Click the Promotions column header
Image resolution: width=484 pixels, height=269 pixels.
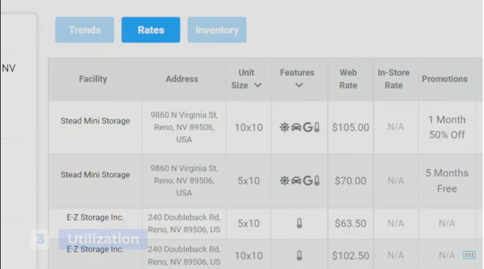pos(444,79)
